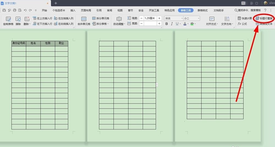Viewport: 275px width, 147px height.
Task: Click the font color A swatch
Action: click(185, 24)
